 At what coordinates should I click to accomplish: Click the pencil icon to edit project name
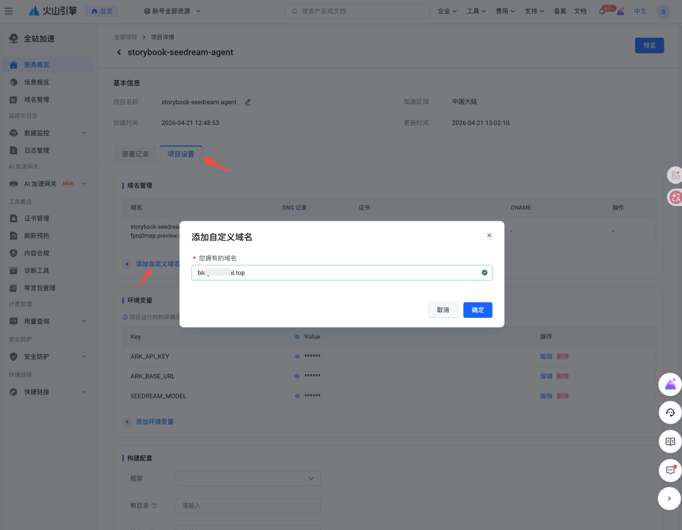click(x=248, y=102)
